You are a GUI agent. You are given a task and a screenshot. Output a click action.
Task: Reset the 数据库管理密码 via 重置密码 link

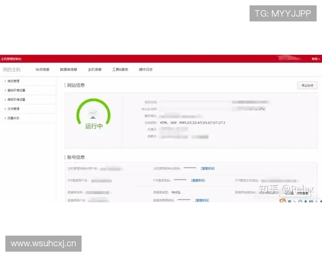[x=202, y=200]
